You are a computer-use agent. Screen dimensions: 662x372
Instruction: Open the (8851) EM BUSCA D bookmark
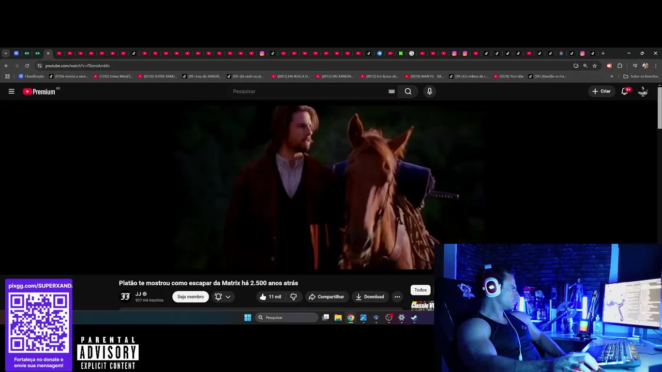point(291,76)
